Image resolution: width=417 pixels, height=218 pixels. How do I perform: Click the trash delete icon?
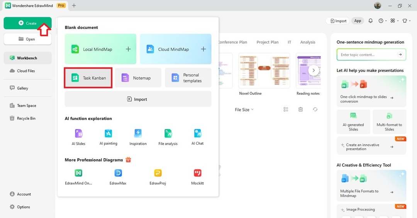pos(300,109)
